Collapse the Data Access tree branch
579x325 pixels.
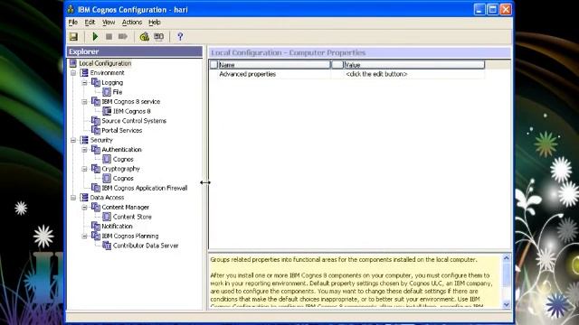(x=73, y=198)
